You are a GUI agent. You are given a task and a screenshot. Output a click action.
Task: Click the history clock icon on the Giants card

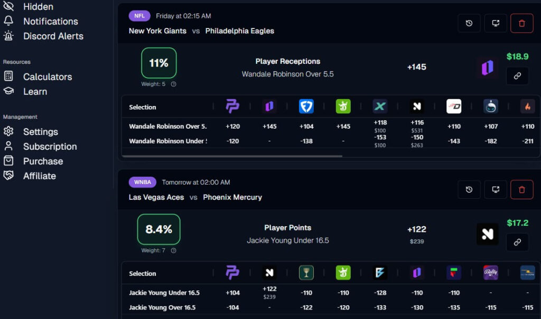tap(469, 23)
